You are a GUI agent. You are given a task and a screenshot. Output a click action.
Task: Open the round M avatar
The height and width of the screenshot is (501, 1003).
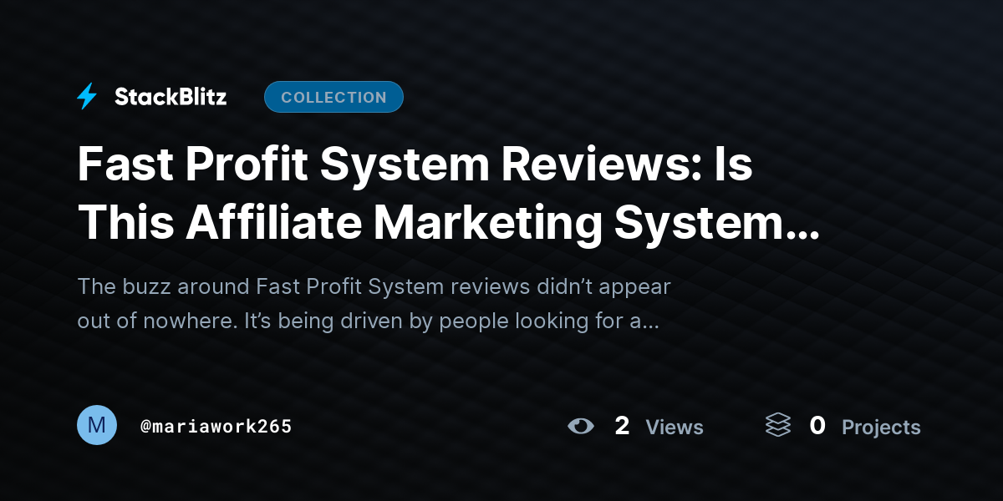(x=97, y=425)
